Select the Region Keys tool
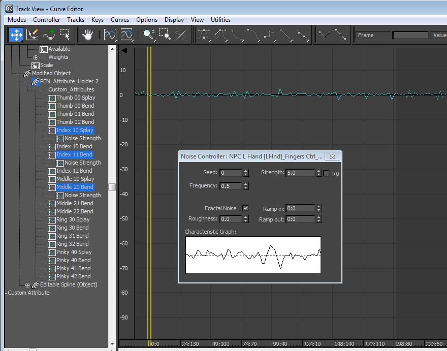 coord(65,35)
